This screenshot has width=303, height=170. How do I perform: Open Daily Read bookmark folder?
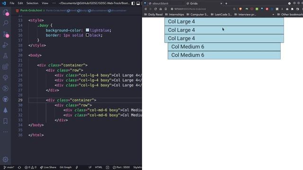[x=153, y=15]
